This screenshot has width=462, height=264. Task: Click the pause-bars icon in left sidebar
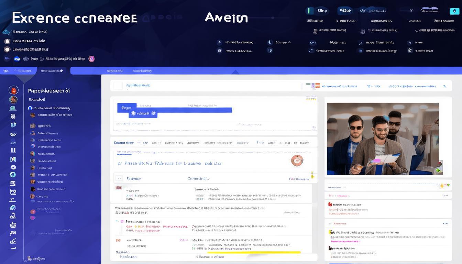pyautogui.click(x=13, y=150)
